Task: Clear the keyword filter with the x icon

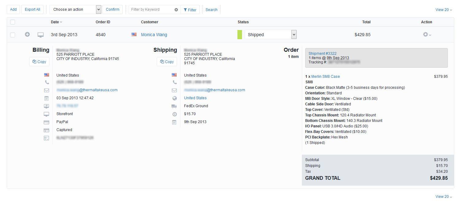Action: [176, 10]
